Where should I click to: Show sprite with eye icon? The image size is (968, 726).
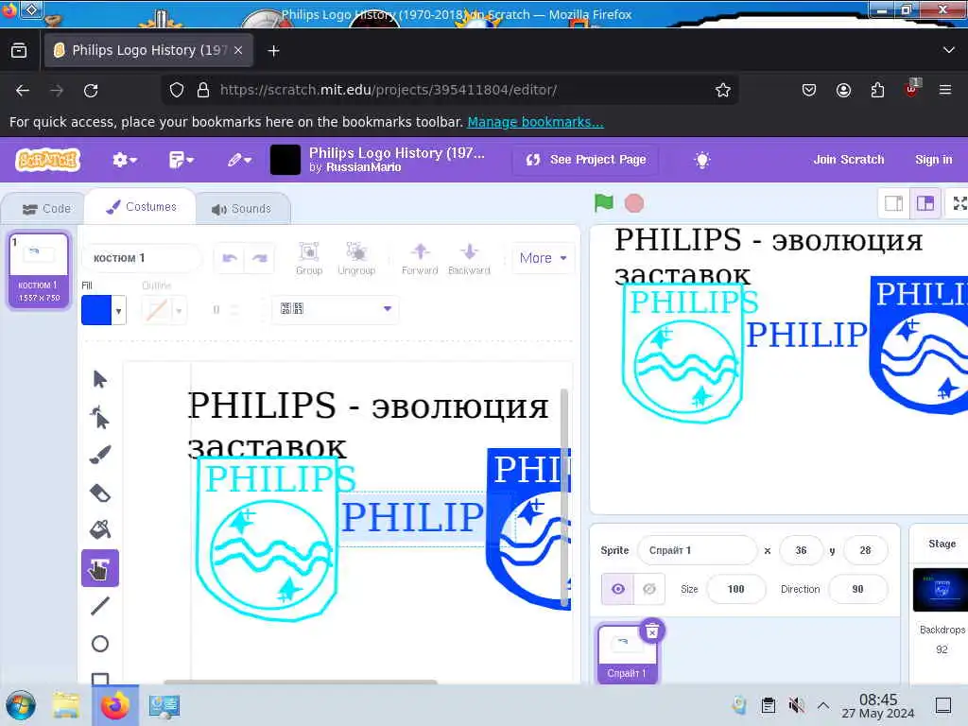coord(617,589)
